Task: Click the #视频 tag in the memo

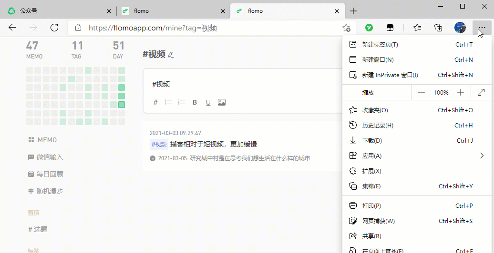Action: point(159,144)
